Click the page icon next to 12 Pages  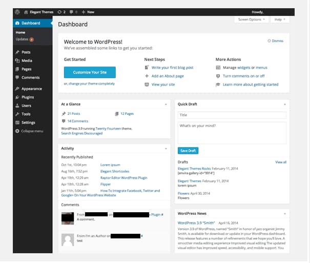(x=117, y=114)
